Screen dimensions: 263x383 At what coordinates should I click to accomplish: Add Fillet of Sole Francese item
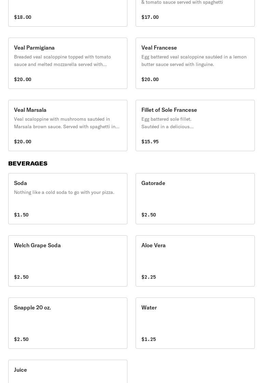[x=195, y=126]
